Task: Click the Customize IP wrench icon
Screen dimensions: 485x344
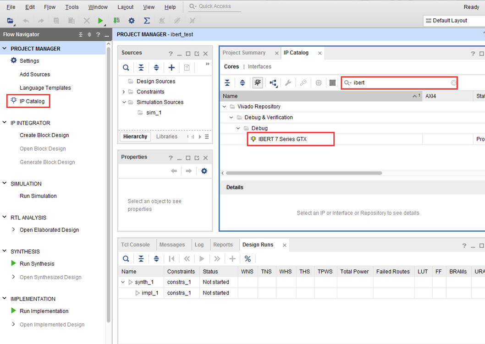Action: 288,82
